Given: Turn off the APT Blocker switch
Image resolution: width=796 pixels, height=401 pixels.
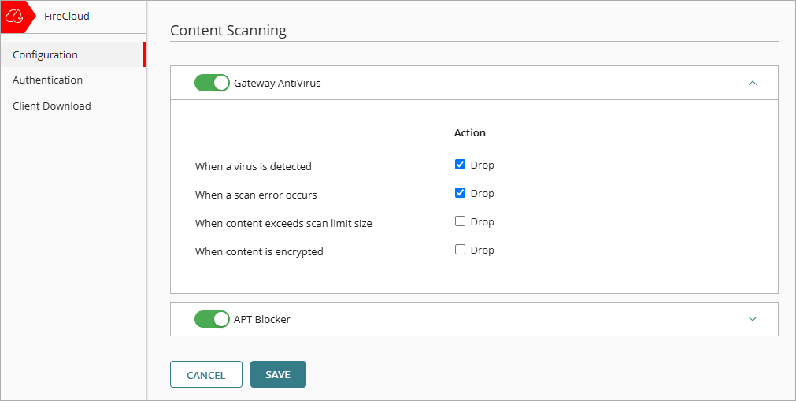Looking at the screenshot, I should (212, 319).
